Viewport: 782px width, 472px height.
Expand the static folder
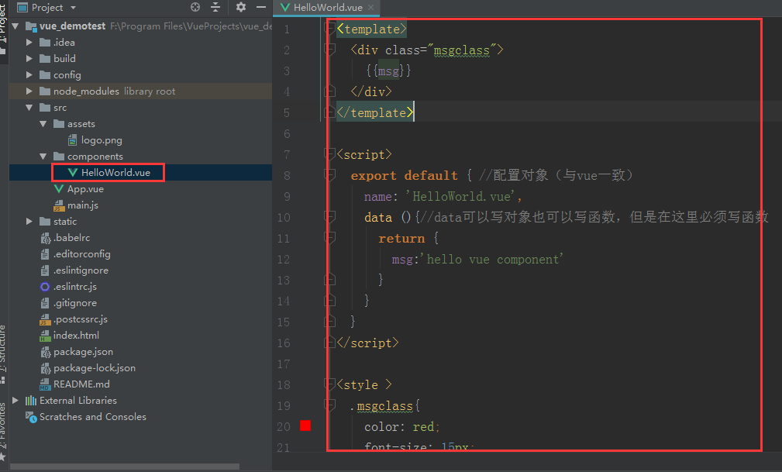[29, 221]
